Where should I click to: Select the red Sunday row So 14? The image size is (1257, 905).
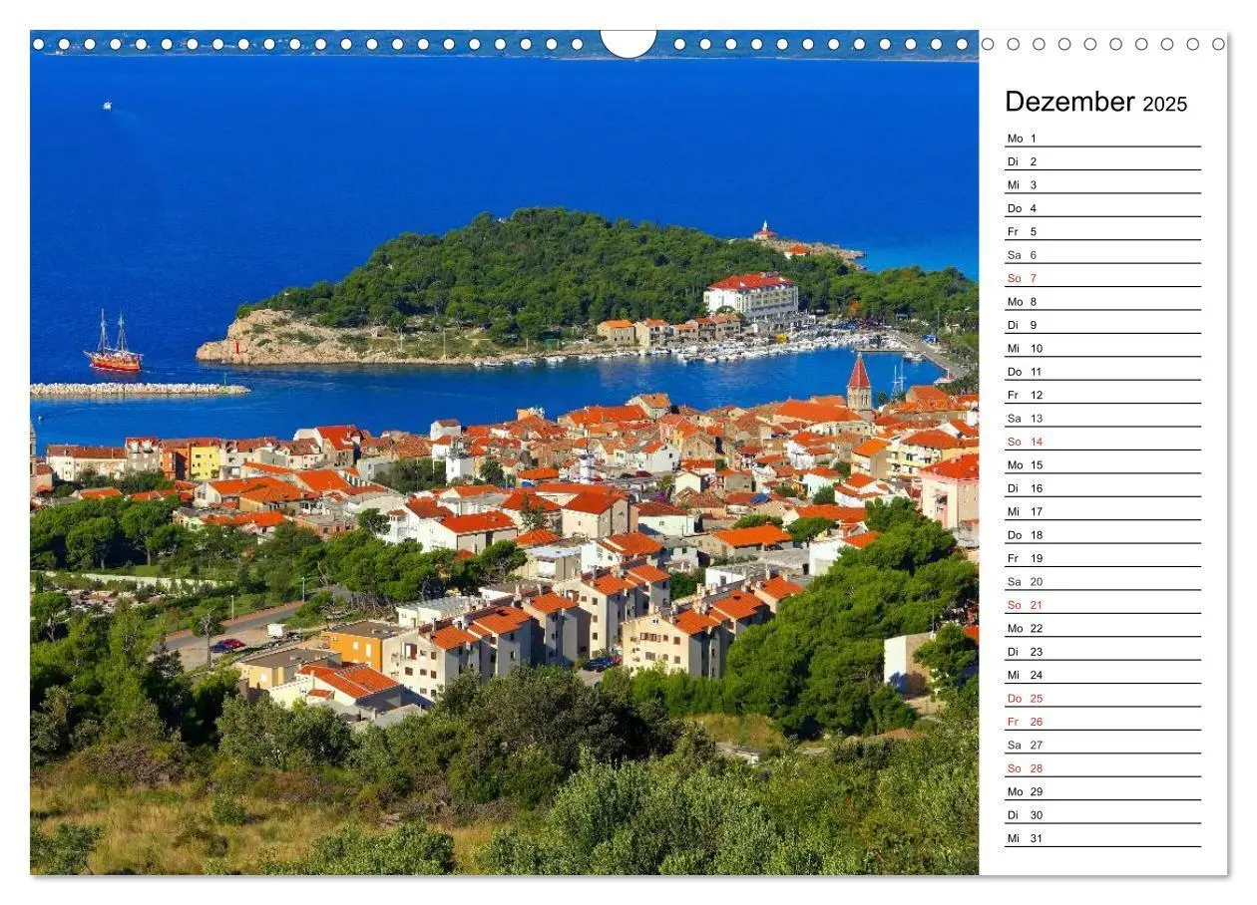point(1102,442)
